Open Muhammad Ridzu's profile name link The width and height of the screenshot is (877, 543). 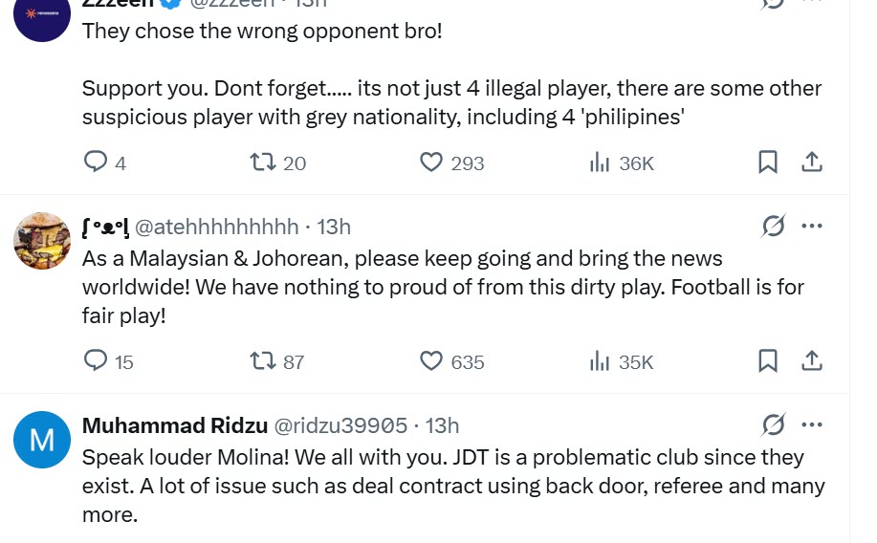pos(174,424)
